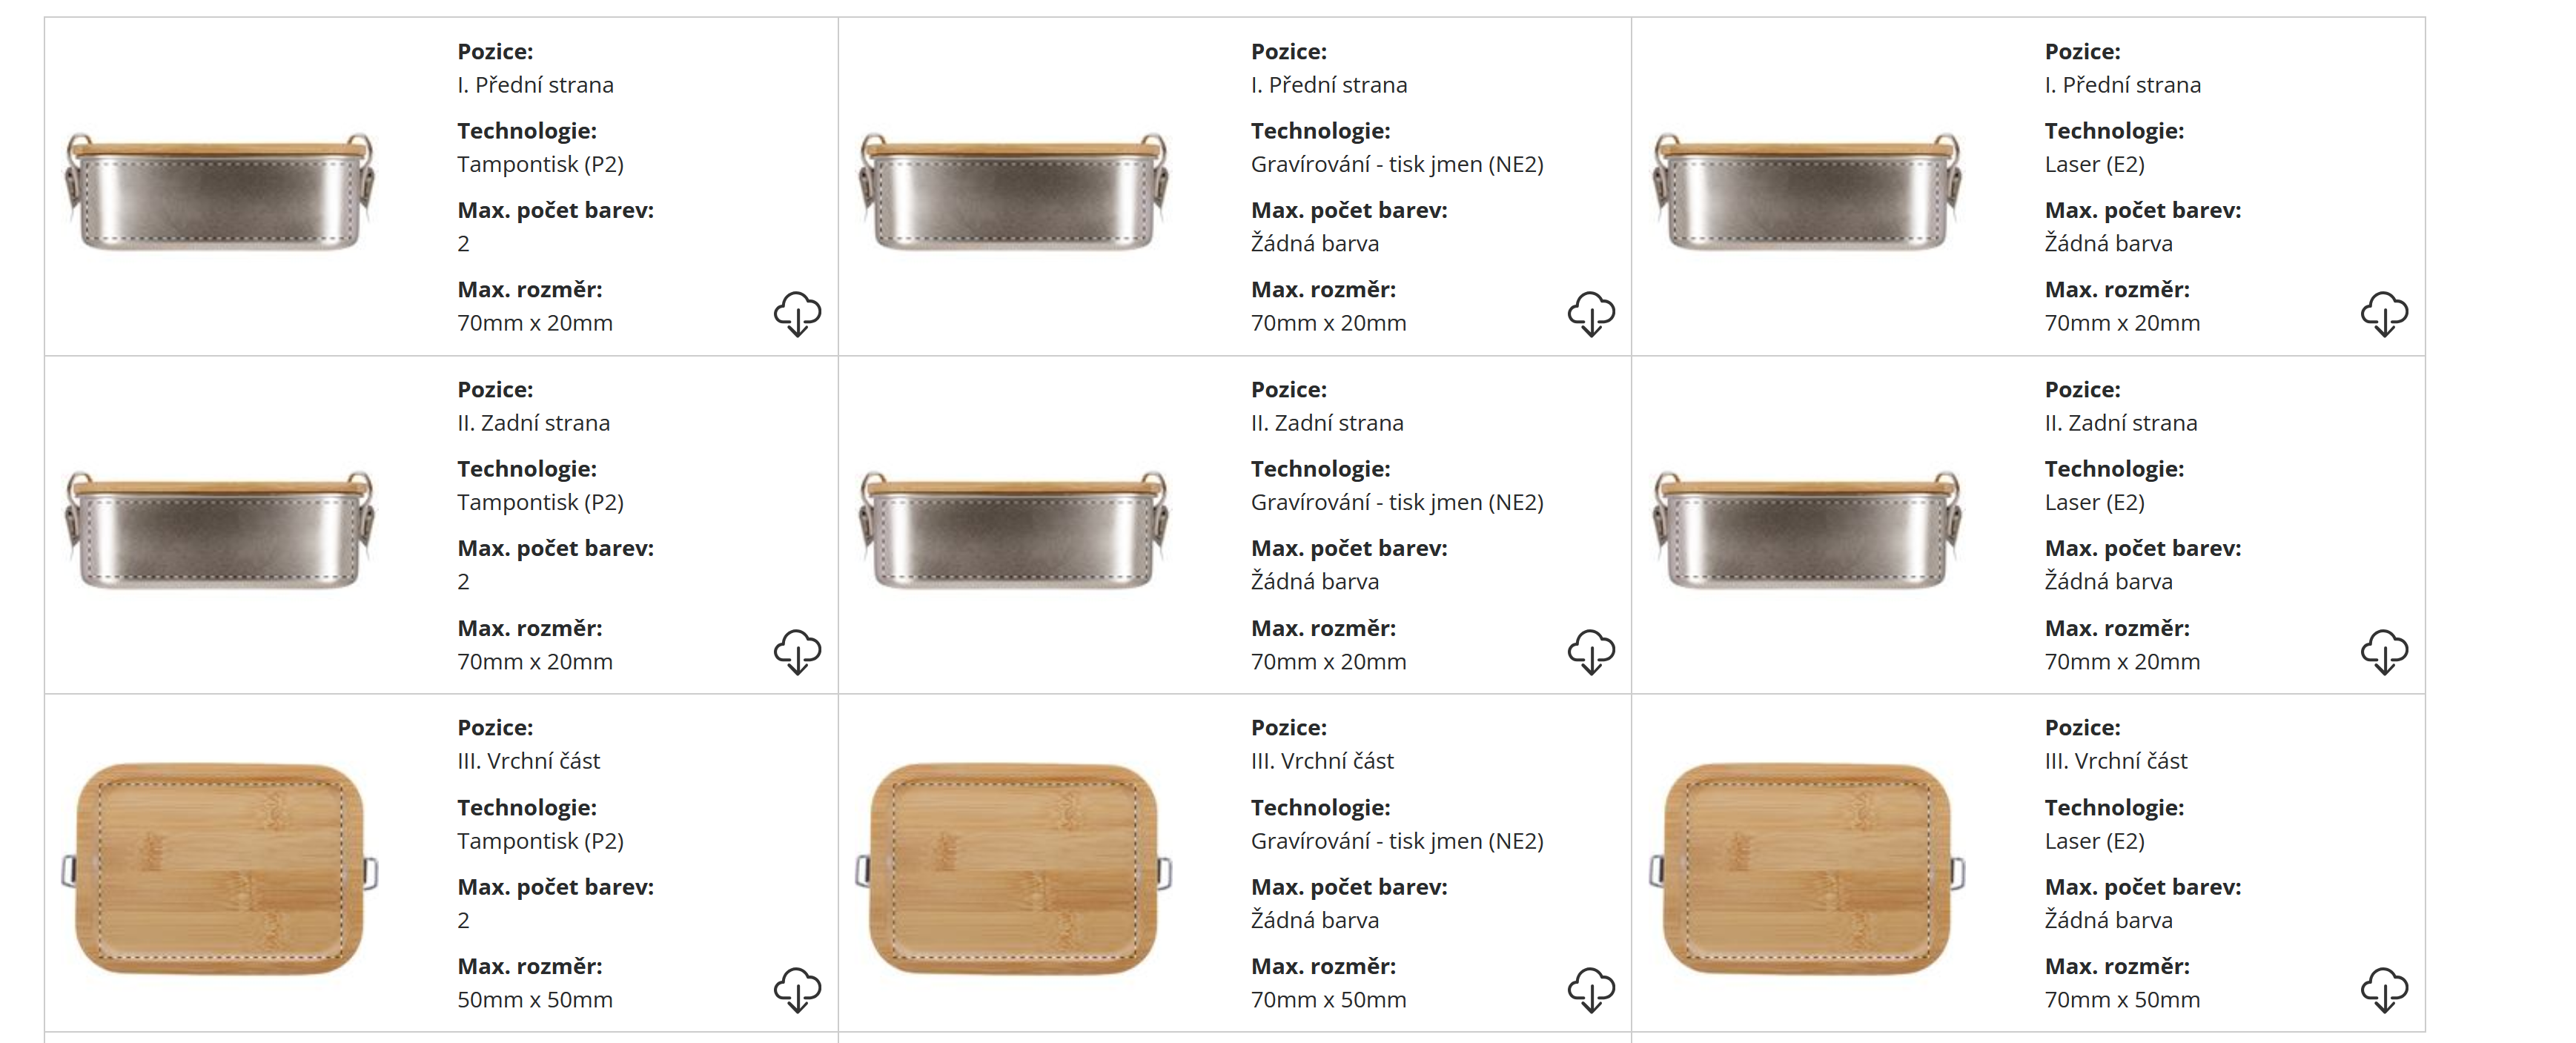The height and width of the screenshot is (1043, 2576).
Task: Open bamboo lid Tampontisk print area image
Action: click(220, 868)
